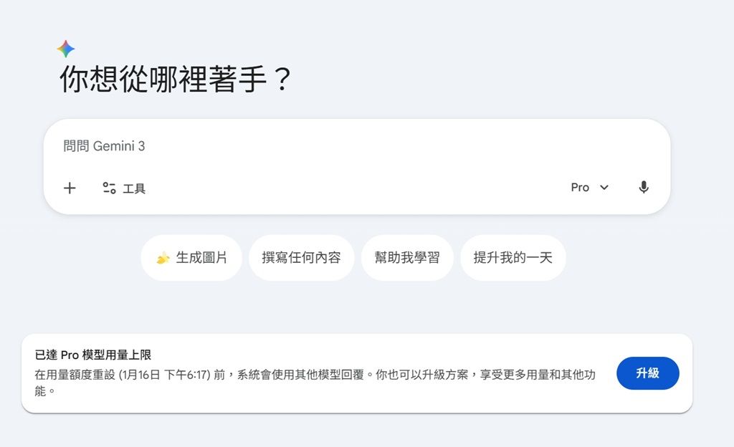Click the 你想從哪裡著手？ heading
This screenshot has width=734, height=447.
click(x=176, y=79)
